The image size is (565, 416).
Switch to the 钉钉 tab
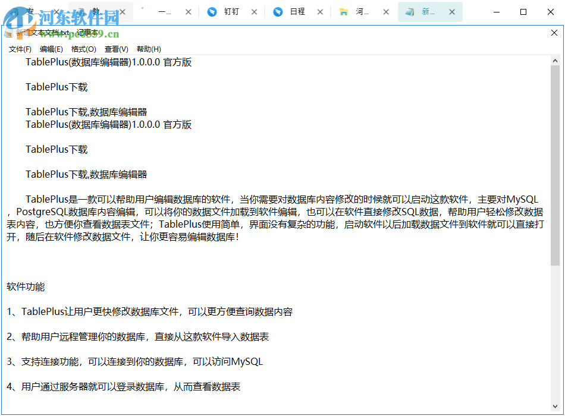pyautogui.click(x=232, y=11)
